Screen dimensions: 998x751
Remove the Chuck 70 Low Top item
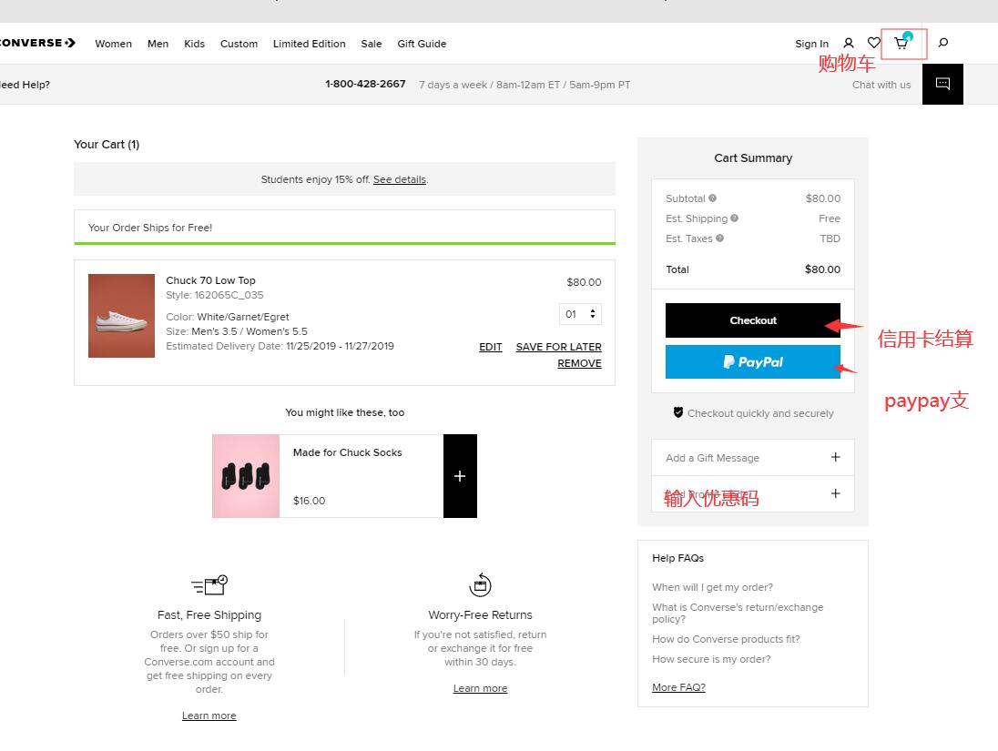pos(579,363)
